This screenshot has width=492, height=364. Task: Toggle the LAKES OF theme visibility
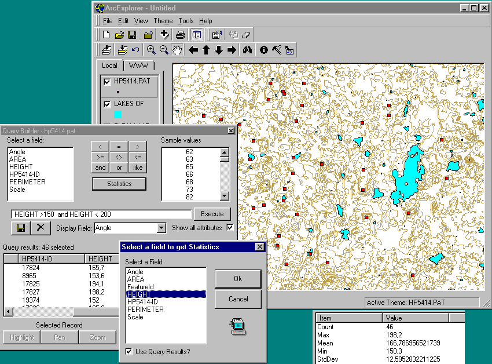pyautogui.click(x=107, y=104)
